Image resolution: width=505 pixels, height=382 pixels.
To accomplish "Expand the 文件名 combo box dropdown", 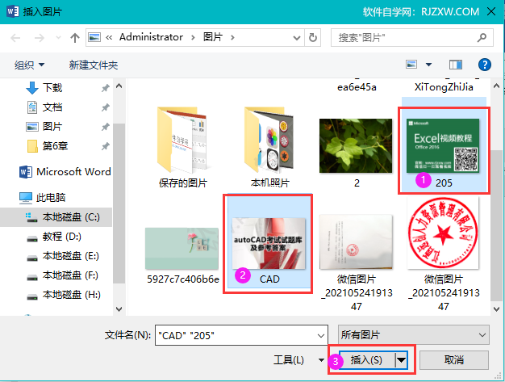I will (321, 335).
